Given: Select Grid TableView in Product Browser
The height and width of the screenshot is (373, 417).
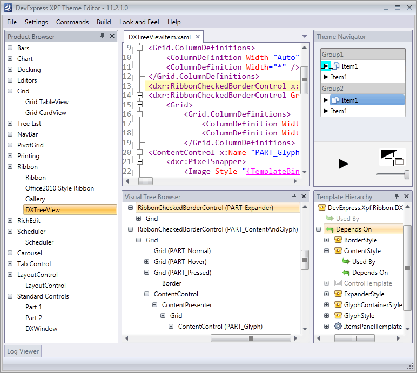Looking at the screenshot, I should point(47,102).
